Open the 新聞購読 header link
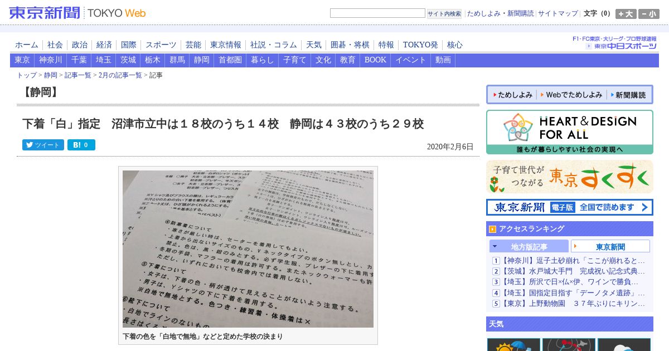This screenshot has width=669, height=351. pos(520,13)
